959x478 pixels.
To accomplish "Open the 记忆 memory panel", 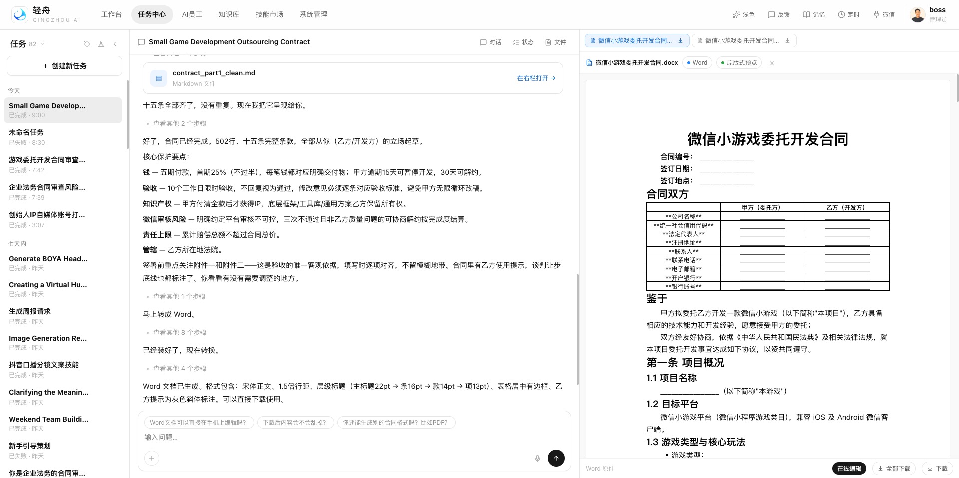I will 814,15.
